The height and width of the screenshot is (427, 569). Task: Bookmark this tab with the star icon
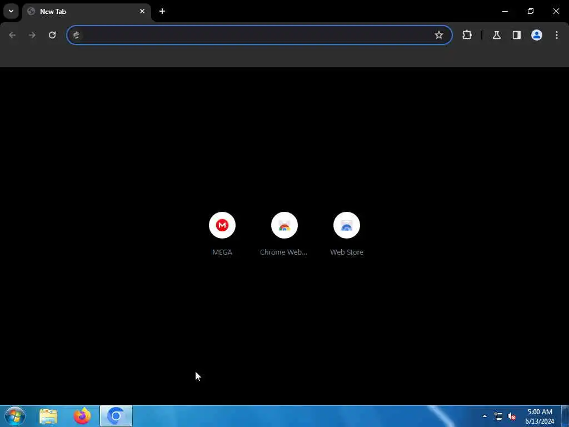439,35
